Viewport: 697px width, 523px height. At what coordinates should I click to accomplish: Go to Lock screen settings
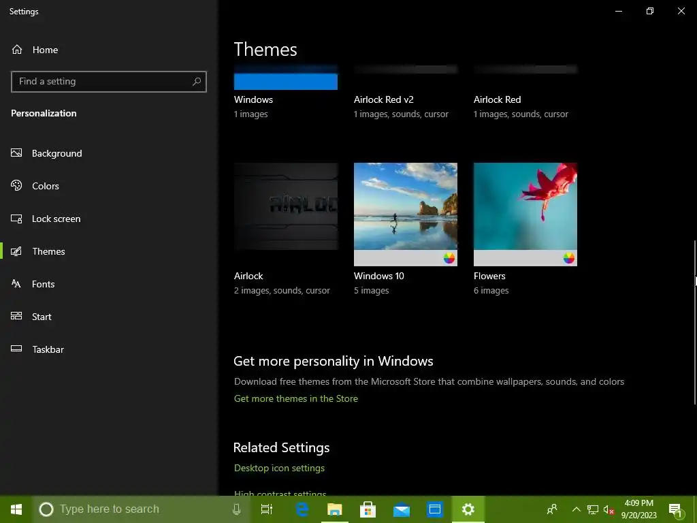pos(56,219)
